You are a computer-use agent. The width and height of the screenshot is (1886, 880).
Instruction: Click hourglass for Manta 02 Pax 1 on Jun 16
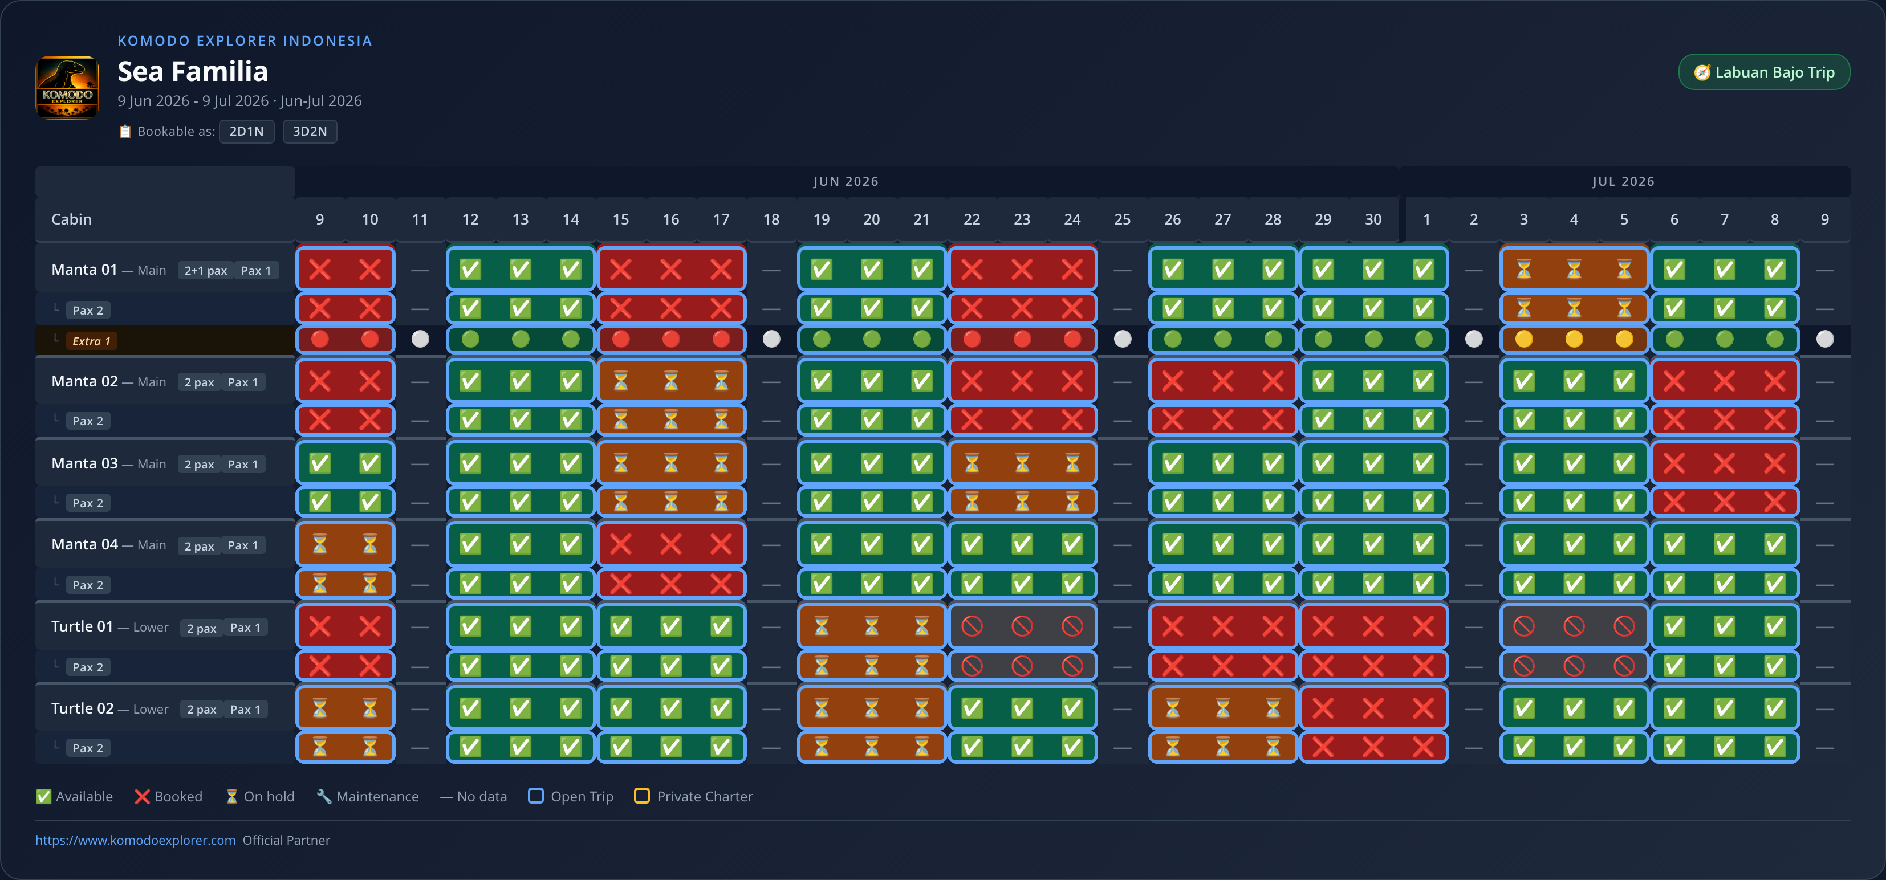pos(670,381)
